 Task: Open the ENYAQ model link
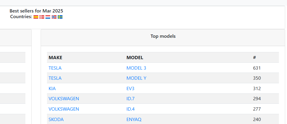tap(134, 120)
